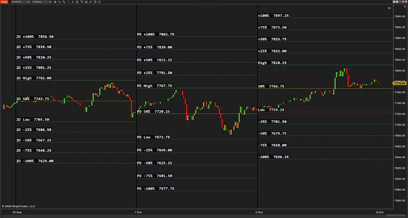Screen dimensions: 408x218
Task: Select the '2D High 7782.00' level label
Action: (34, 78)
